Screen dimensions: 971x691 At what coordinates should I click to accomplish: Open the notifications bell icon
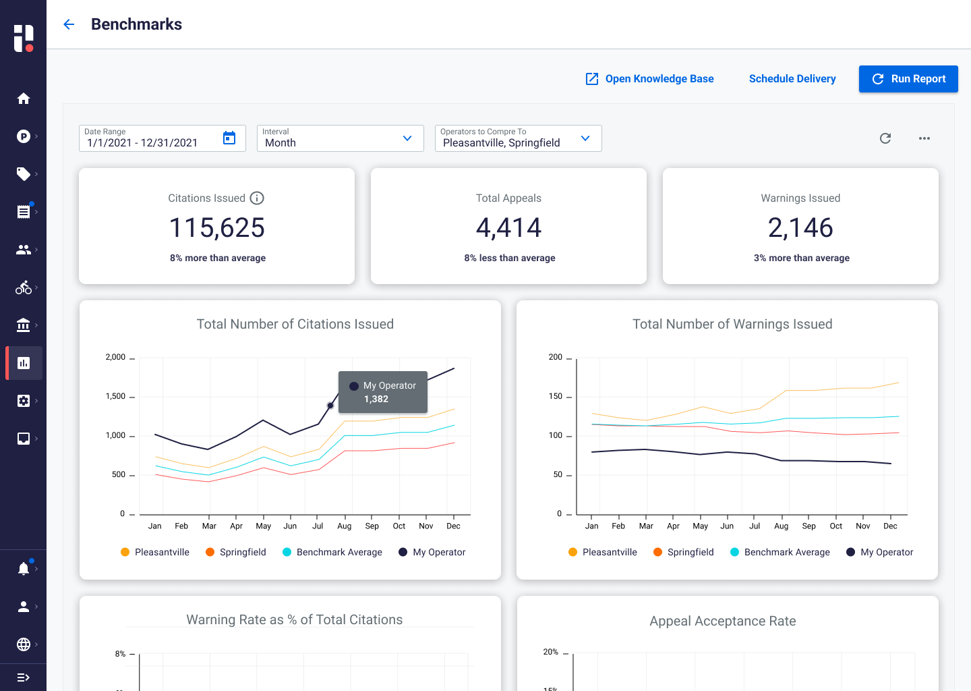(24, 568)
